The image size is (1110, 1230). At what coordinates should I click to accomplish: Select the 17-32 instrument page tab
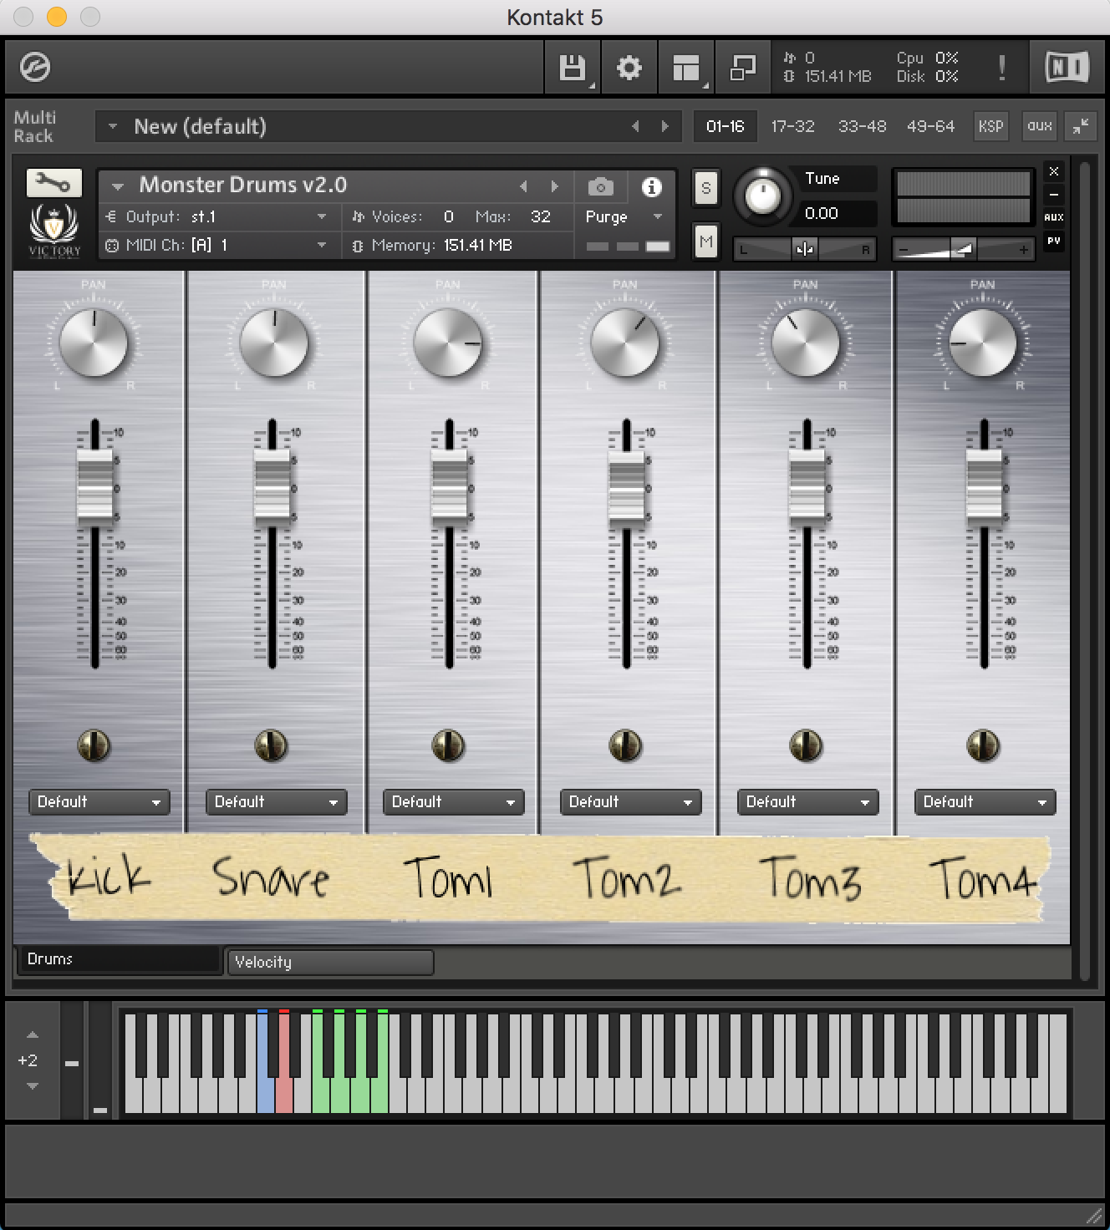(792, 126)
